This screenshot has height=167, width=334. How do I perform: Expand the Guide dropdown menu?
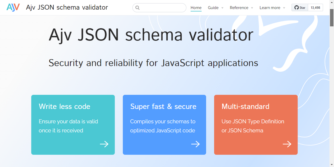pyautogui.click(x=216, y=8)
